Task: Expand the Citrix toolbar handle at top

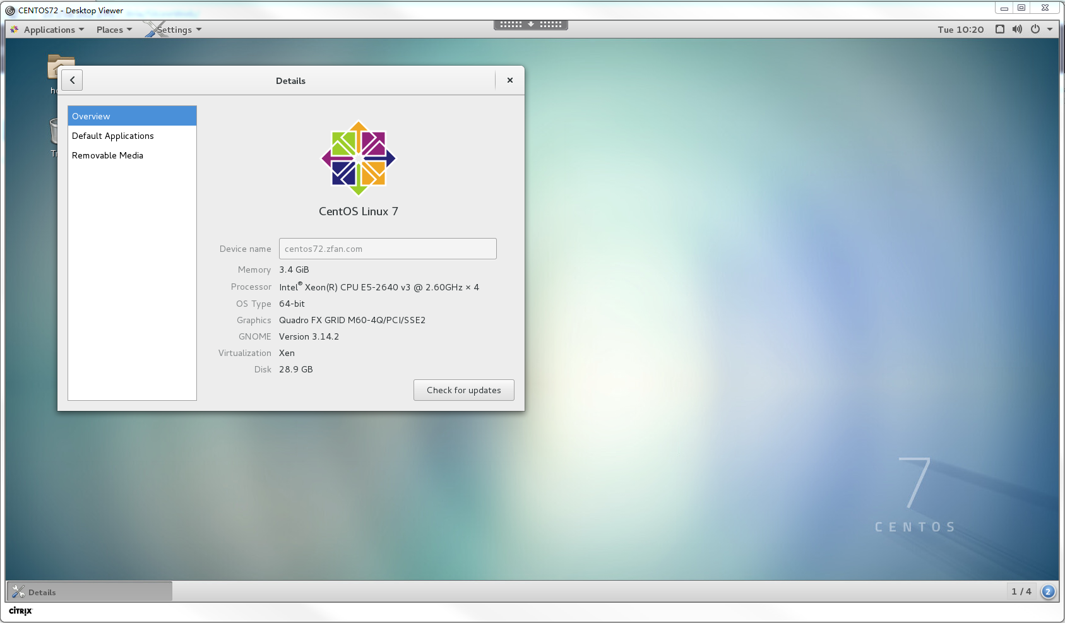Action: coord(531,25)
